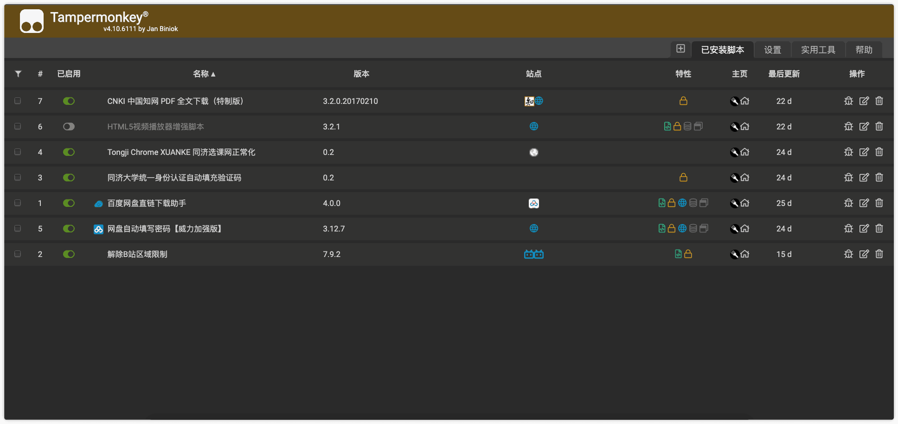Tick the checkbox for script number 6
898x424 pixels.
[18, 126]
